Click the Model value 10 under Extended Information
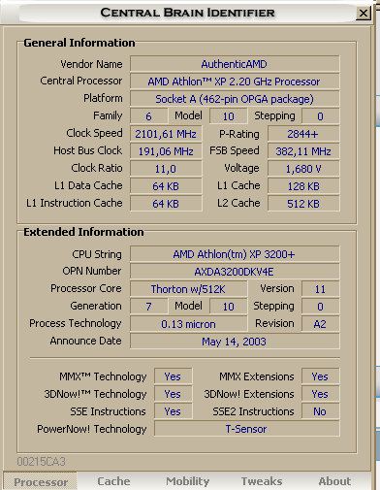 [229, 307]
